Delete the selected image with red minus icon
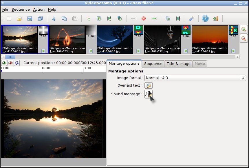 click(144, 18)
